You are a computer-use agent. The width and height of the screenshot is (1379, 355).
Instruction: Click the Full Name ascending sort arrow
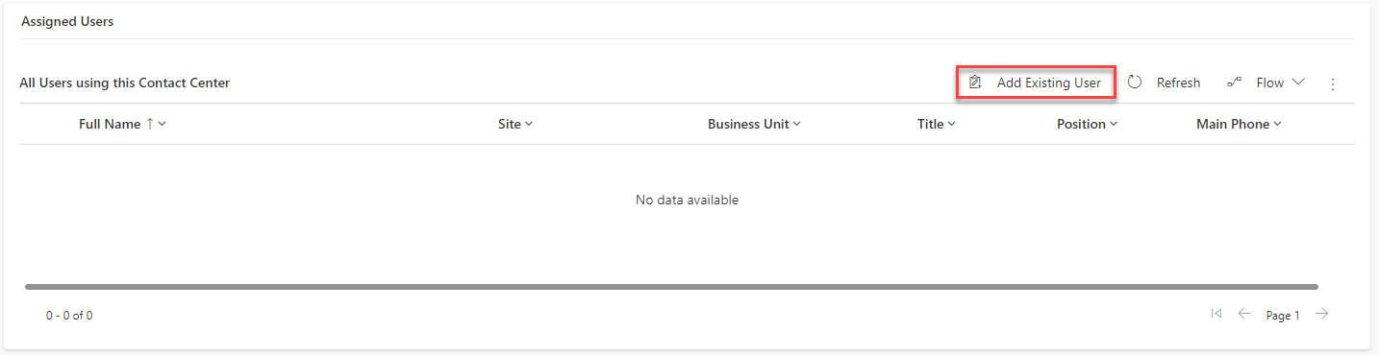pyautogui.click(x=150, y=124)
